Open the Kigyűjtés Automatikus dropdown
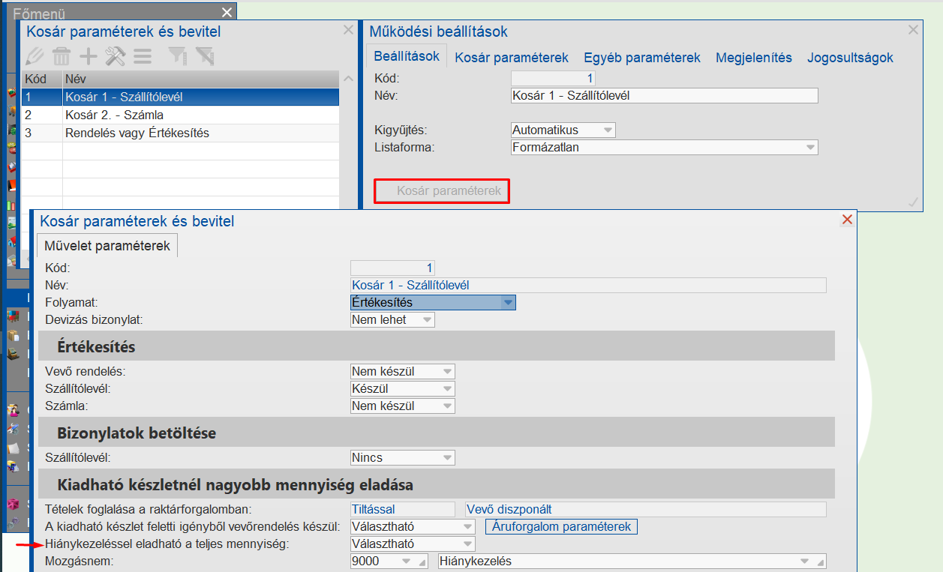Viewport: 943px width, 572px height. coord(563,130)
